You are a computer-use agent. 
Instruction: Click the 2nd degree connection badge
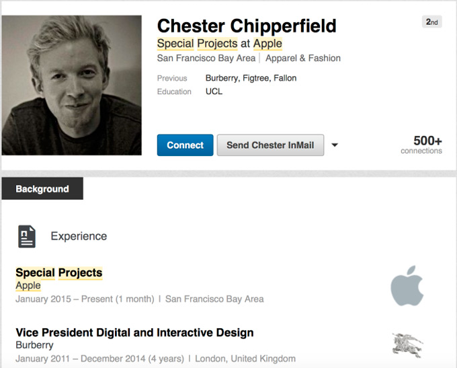point(433,22)
